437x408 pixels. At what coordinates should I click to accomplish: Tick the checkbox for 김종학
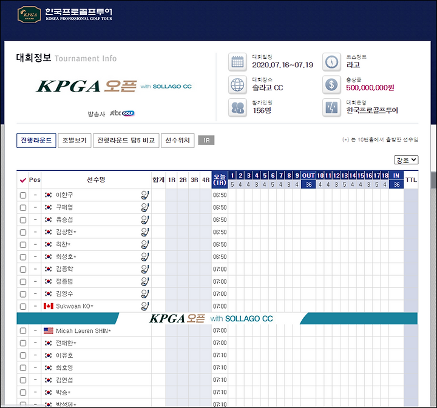(x=23, y=269)
